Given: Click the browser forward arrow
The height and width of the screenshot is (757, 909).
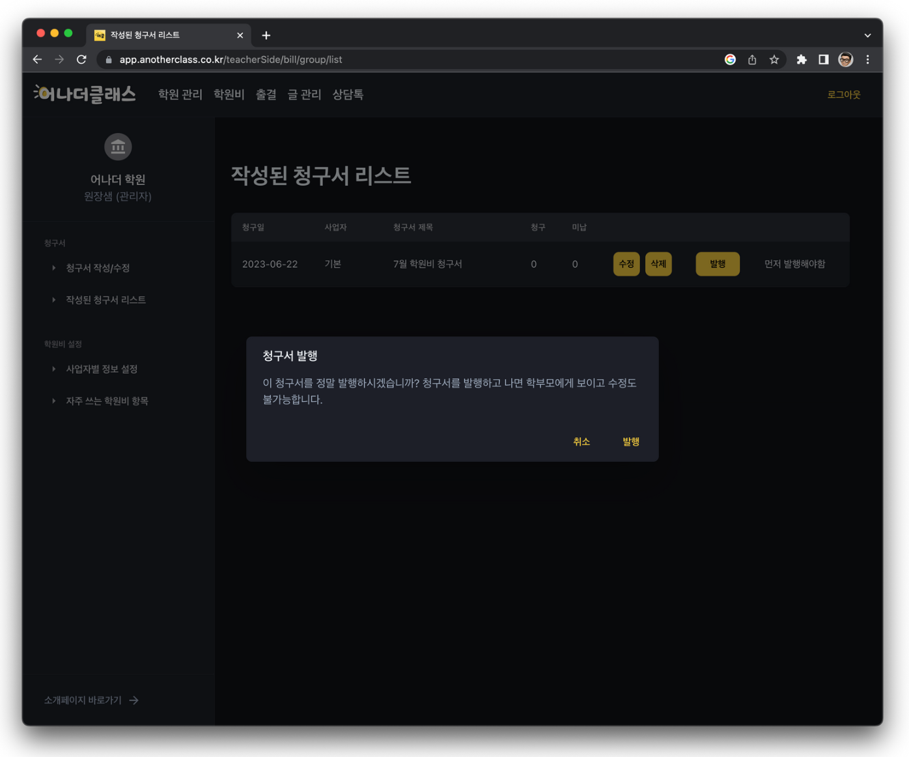Looking at the screenshot, I should [59, 59].
